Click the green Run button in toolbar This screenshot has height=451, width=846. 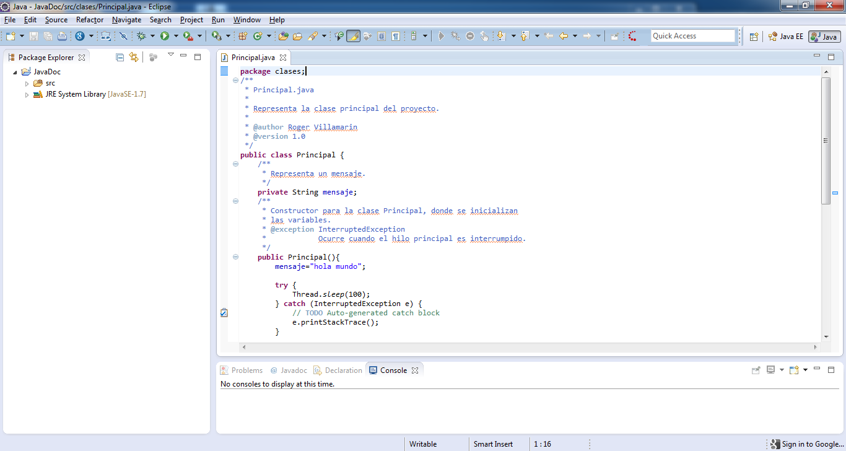(x=165, y=37)
